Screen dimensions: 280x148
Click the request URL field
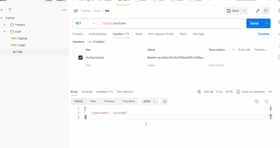point(172,23)
